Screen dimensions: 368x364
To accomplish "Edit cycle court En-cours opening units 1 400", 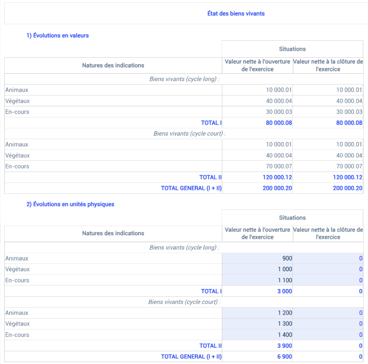I will 257,335.
